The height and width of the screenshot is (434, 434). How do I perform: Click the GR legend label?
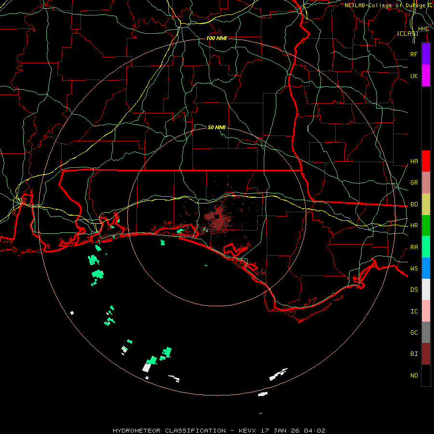(x=414, y=183)
